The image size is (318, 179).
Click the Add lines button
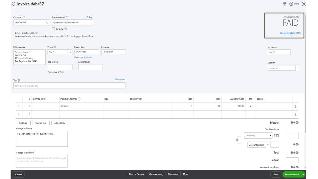23,123
